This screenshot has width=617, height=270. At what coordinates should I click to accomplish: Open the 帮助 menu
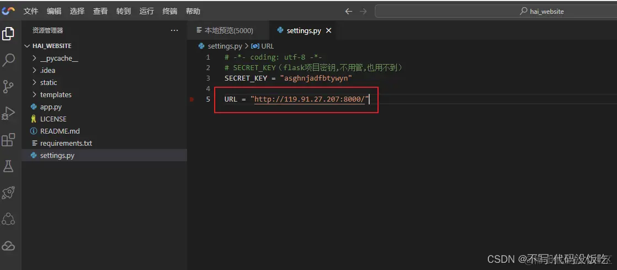pos(193,11)
